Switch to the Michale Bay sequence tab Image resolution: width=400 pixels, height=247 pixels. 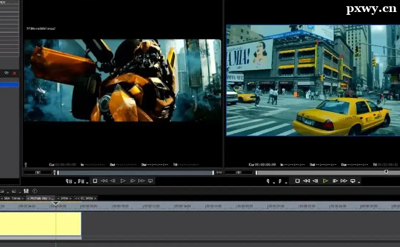41,199
